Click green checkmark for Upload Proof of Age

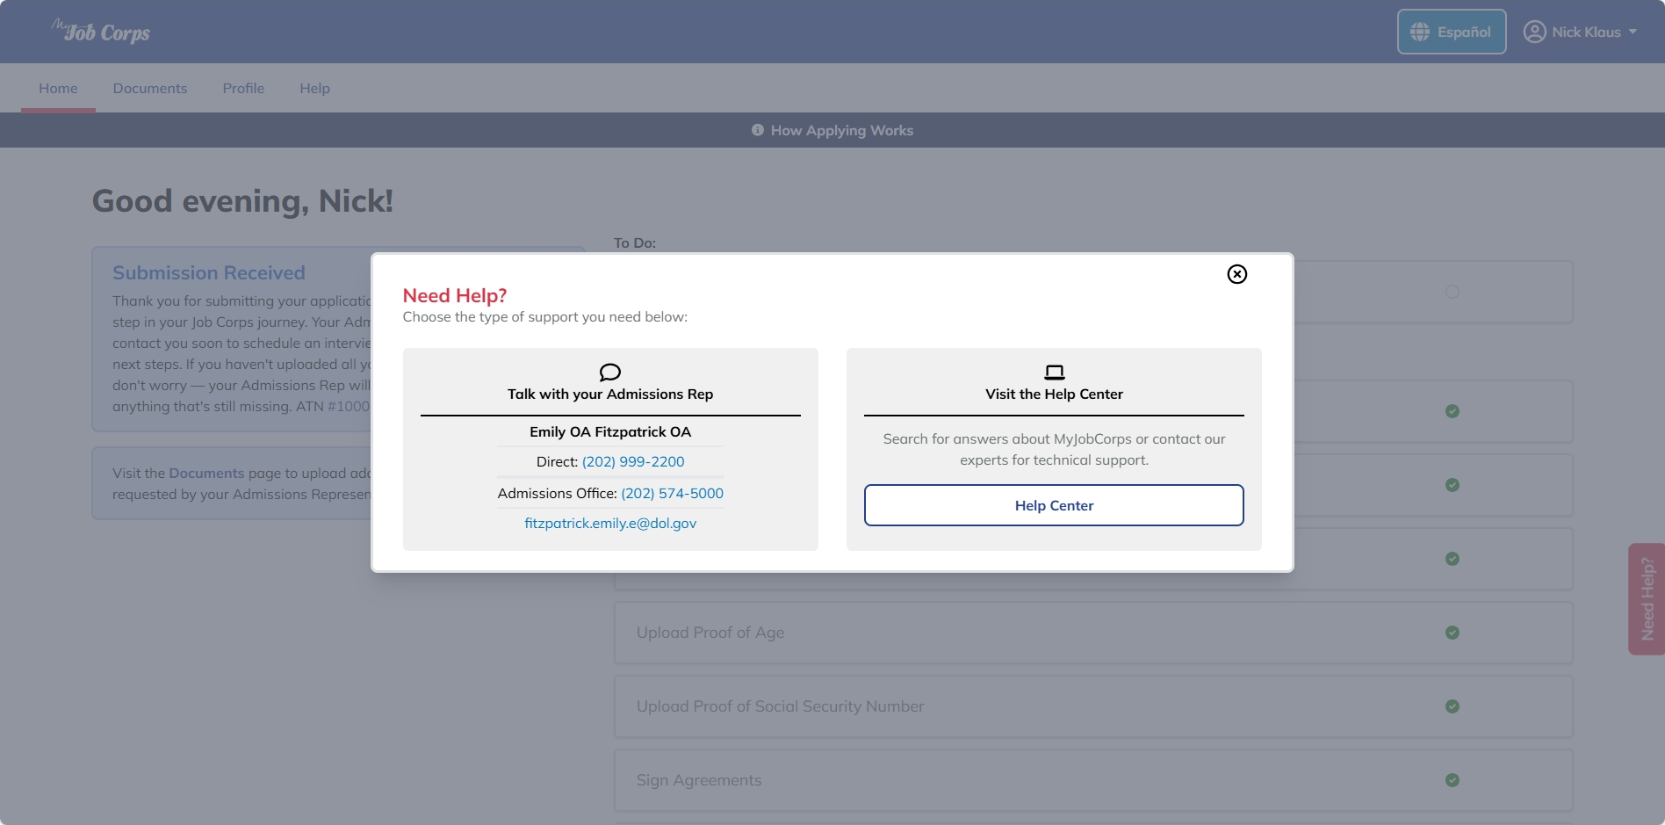[1452, 633]
